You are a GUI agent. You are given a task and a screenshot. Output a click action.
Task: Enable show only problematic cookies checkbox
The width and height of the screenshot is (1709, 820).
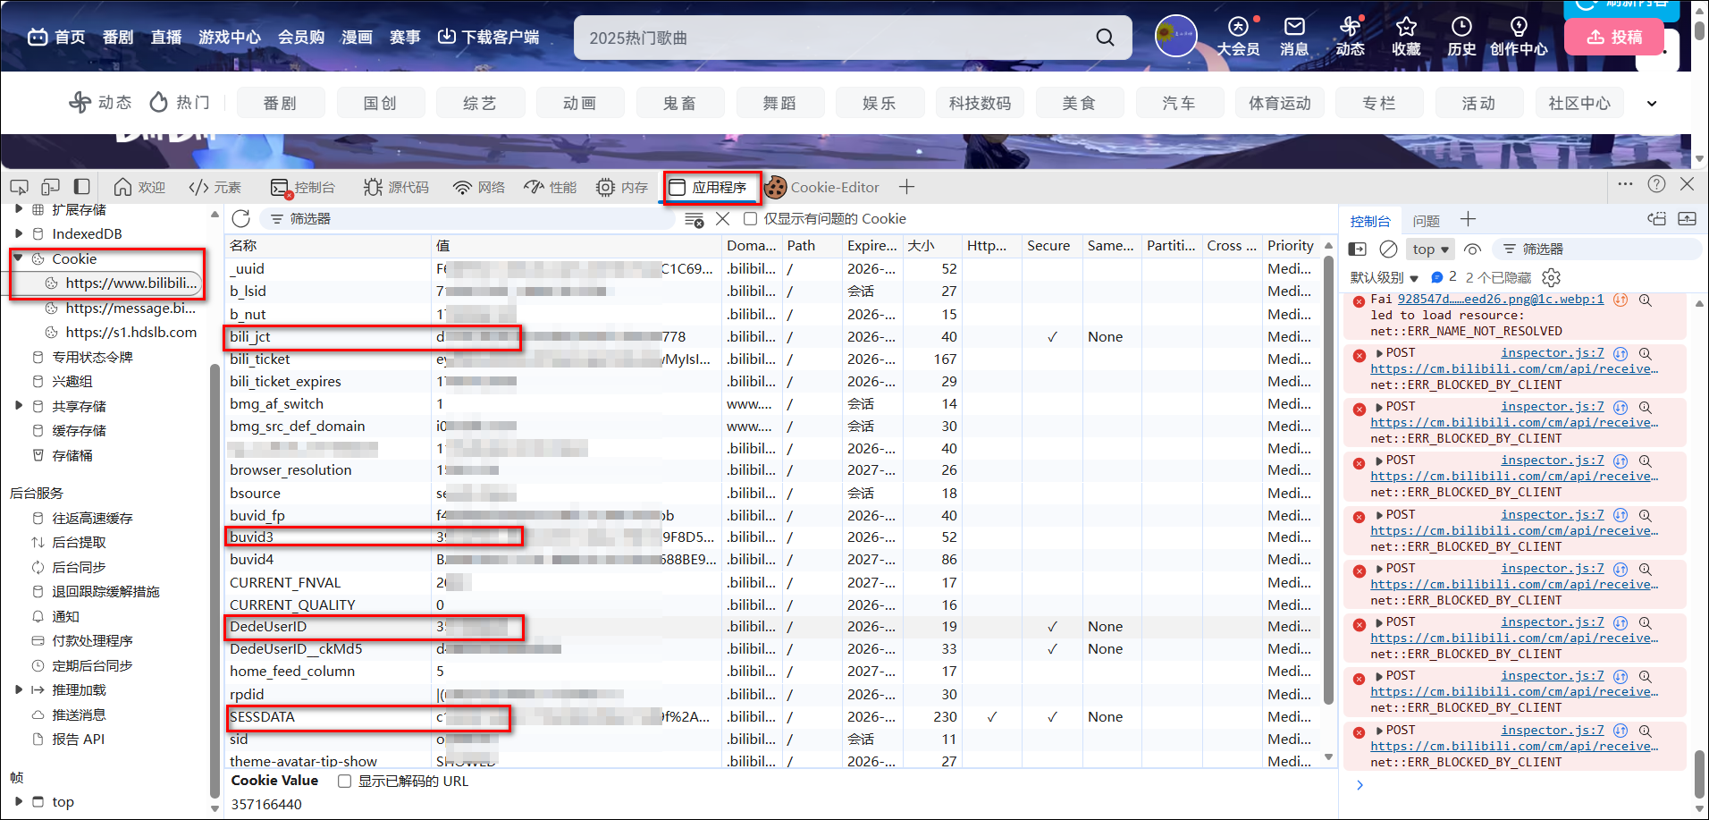[x=751, y=219]
